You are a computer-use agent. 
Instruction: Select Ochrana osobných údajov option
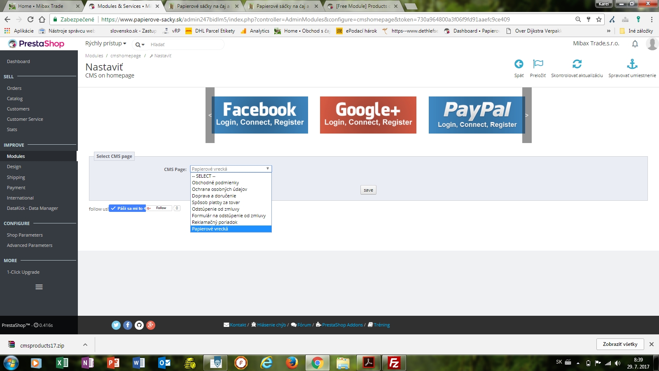[231, 189]
